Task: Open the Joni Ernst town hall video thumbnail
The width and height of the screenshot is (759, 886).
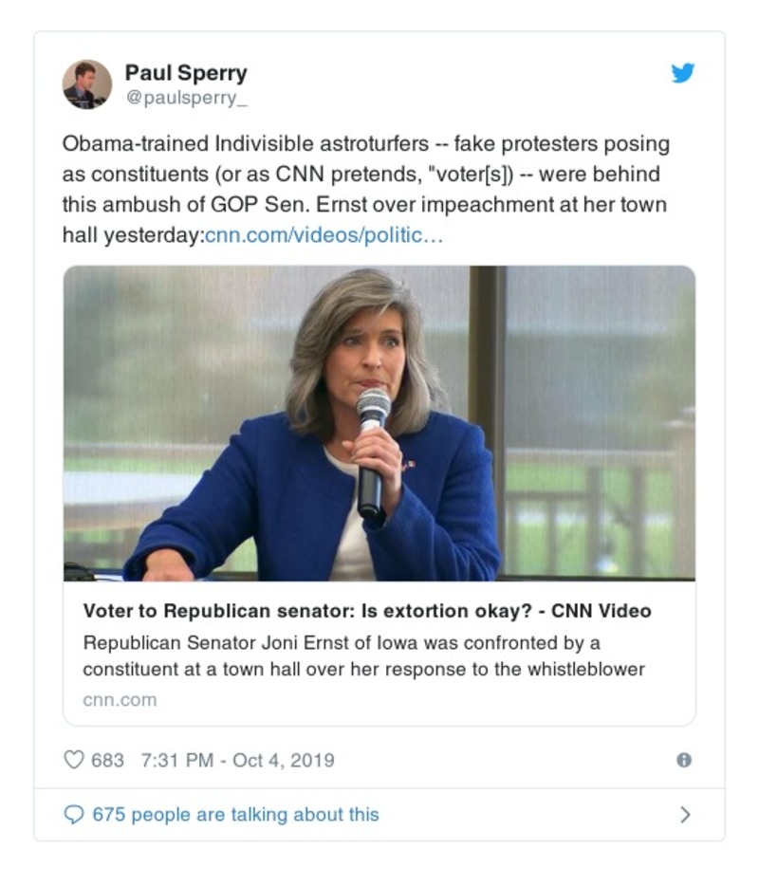Action: 379,422
